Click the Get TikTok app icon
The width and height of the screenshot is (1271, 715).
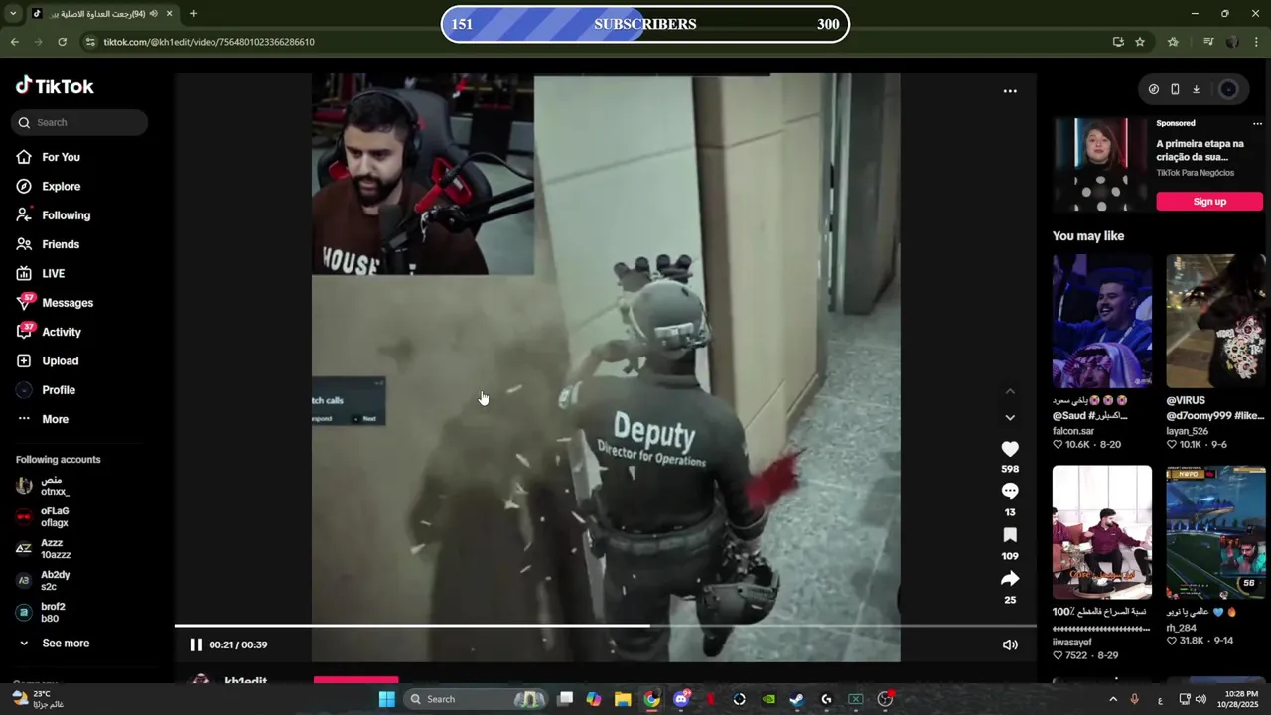point(1153,89)
